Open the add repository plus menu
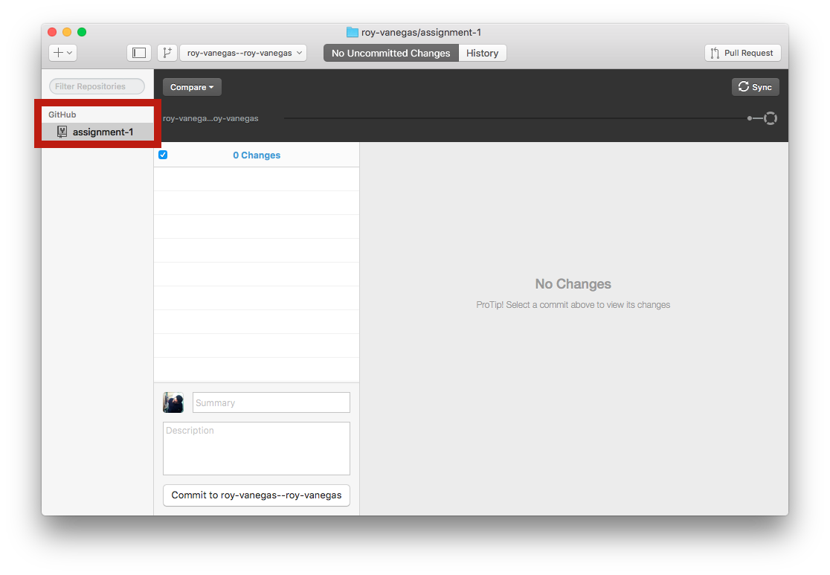The height and width of the screenshot is (575, 830). click(x=63, y=53)
